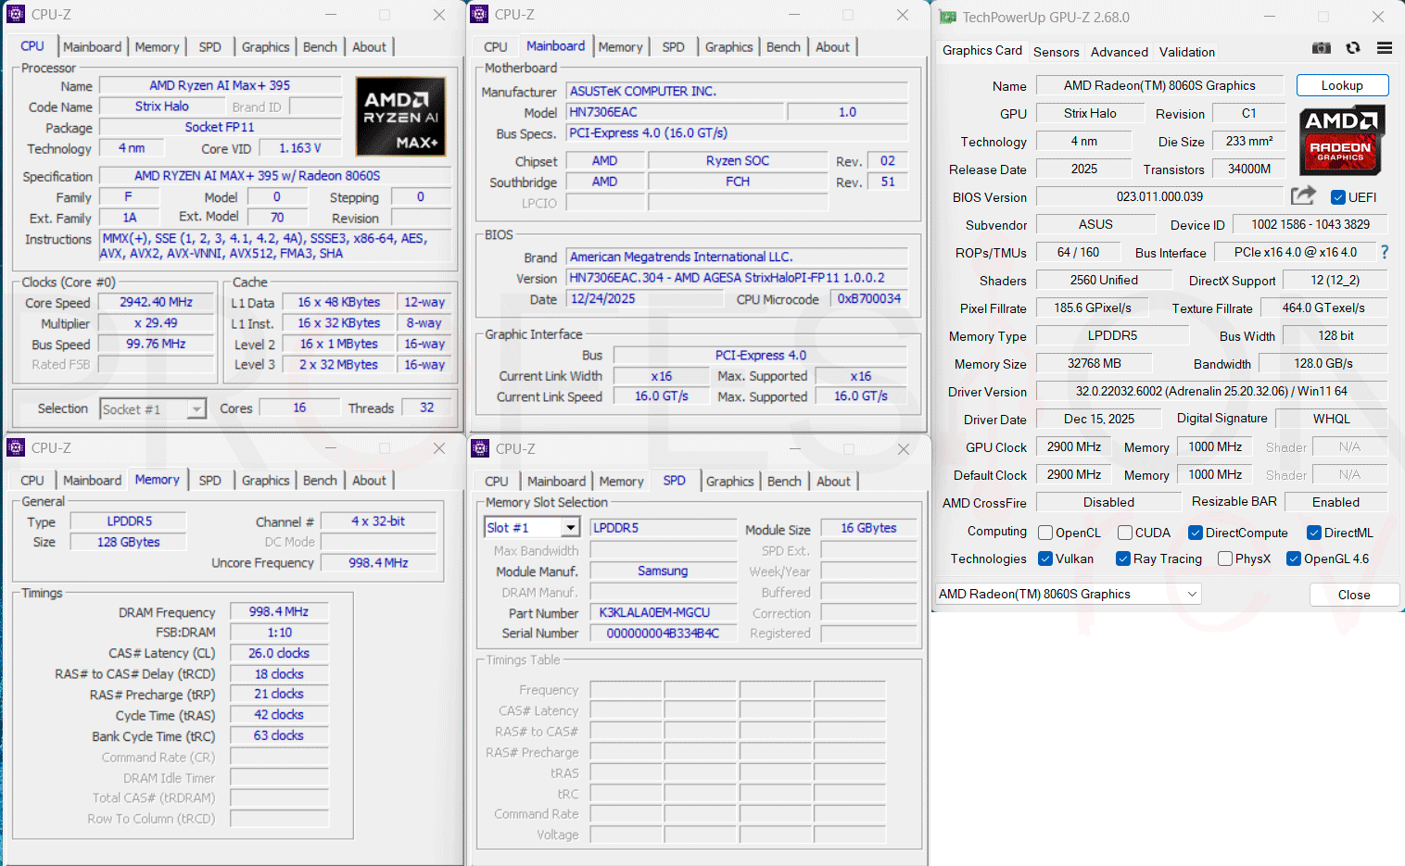The height and width of the screenshot is (866, 1405).
Task: Click the GPU-Z title bar app icon
Action: pyautogui.click(x=947, y=17)
